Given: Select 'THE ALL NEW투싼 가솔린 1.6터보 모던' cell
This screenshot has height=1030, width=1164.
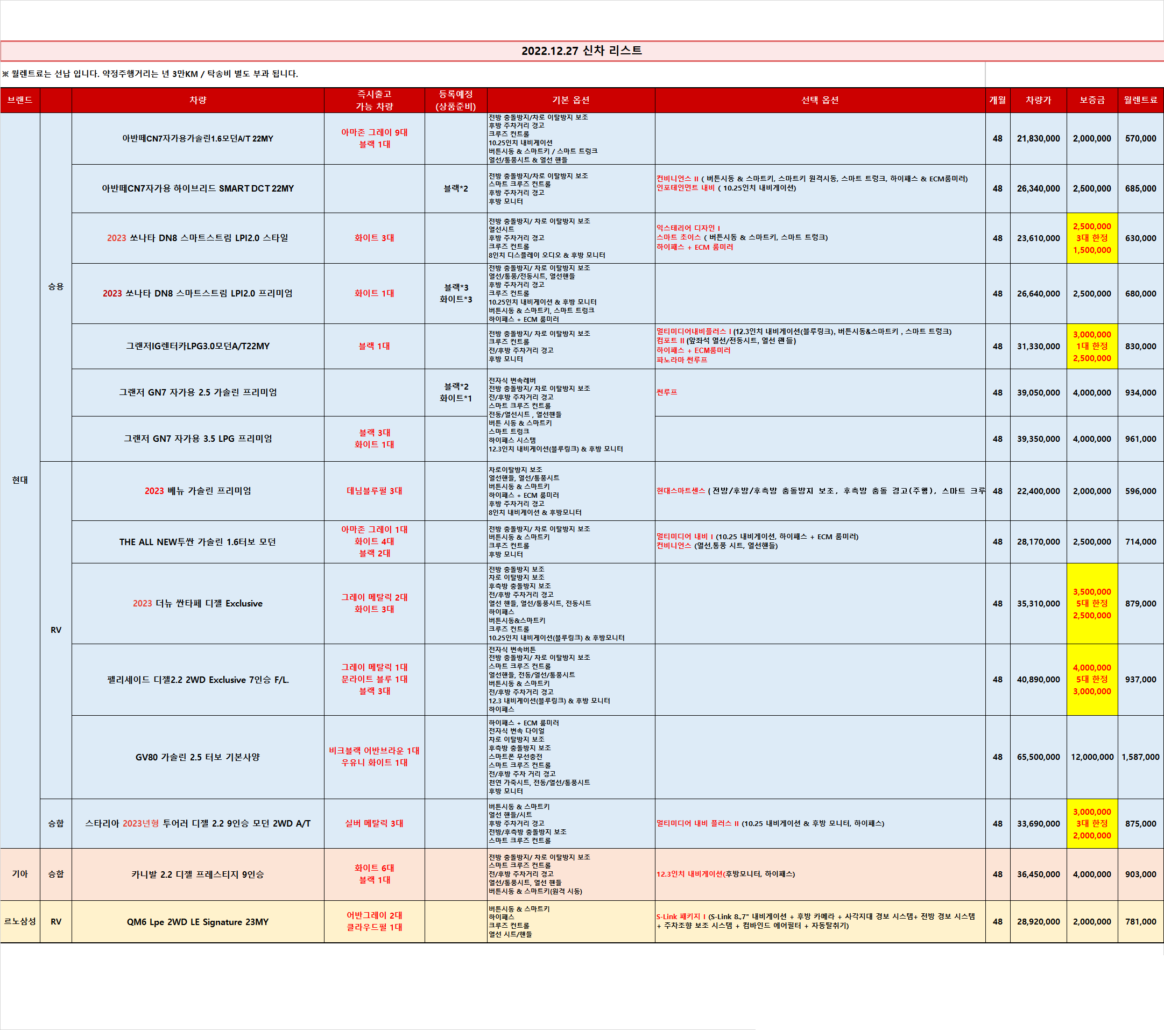Looking at the screenshot, I should tap(197, 541).
